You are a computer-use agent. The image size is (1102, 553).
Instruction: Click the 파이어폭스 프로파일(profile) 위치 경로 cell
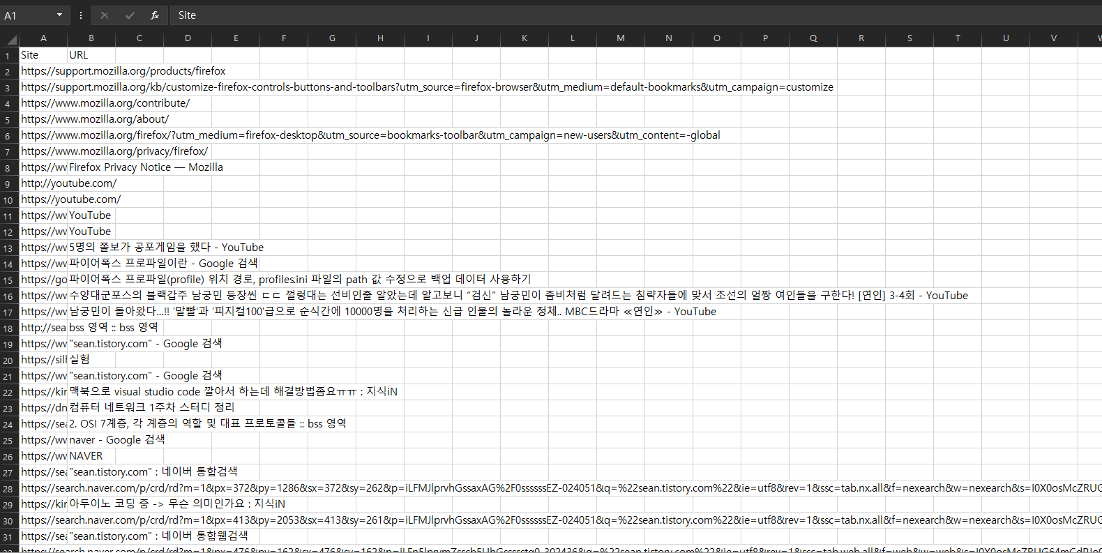(300, 280)
